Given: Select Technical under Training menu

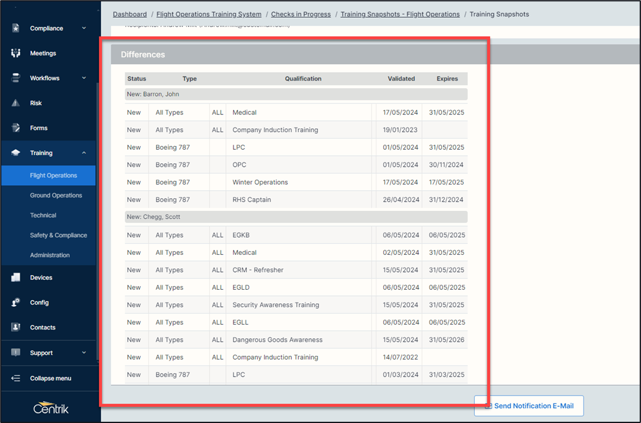Looking at the screenshot, I should (x=43, y=215).
